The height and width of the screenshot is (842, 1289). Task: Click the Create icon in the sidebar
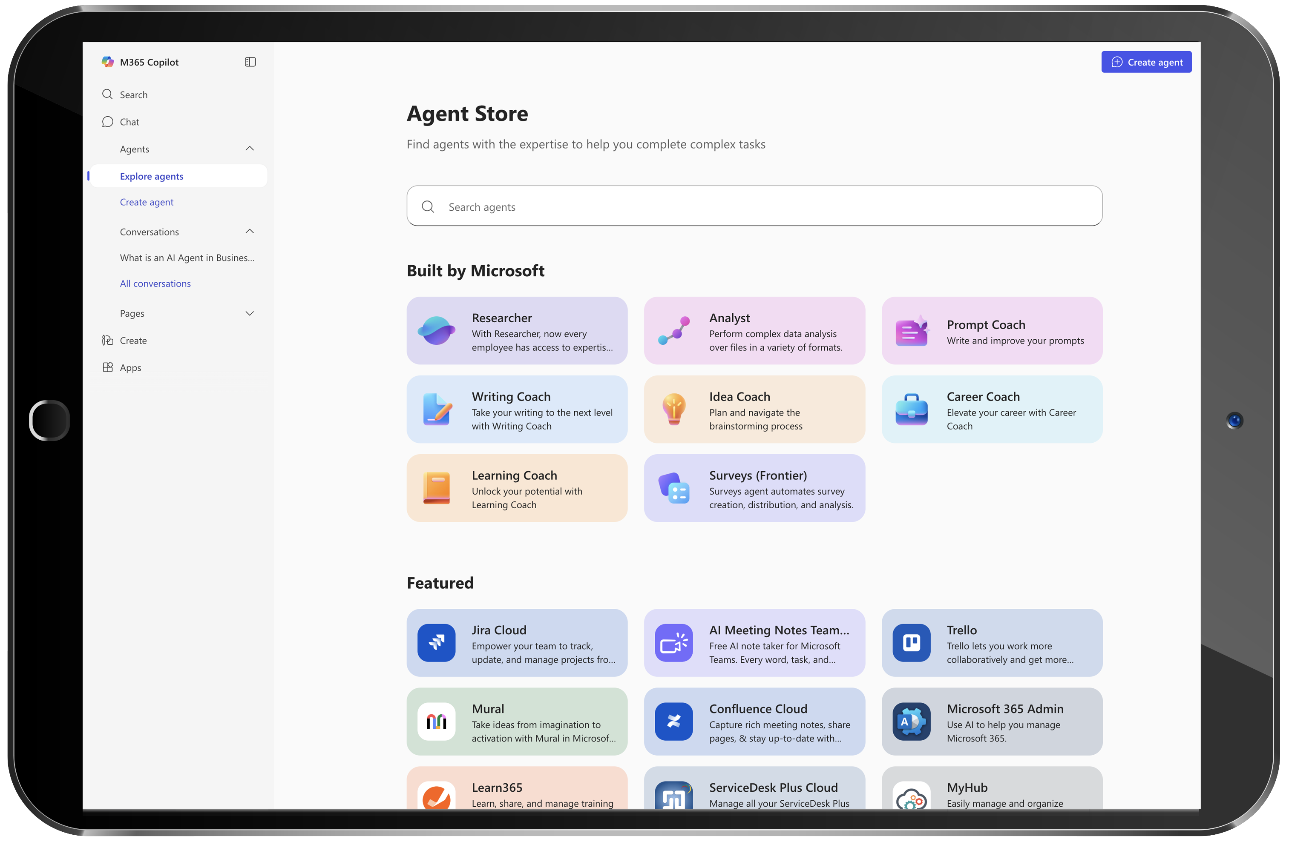(107, 340)
